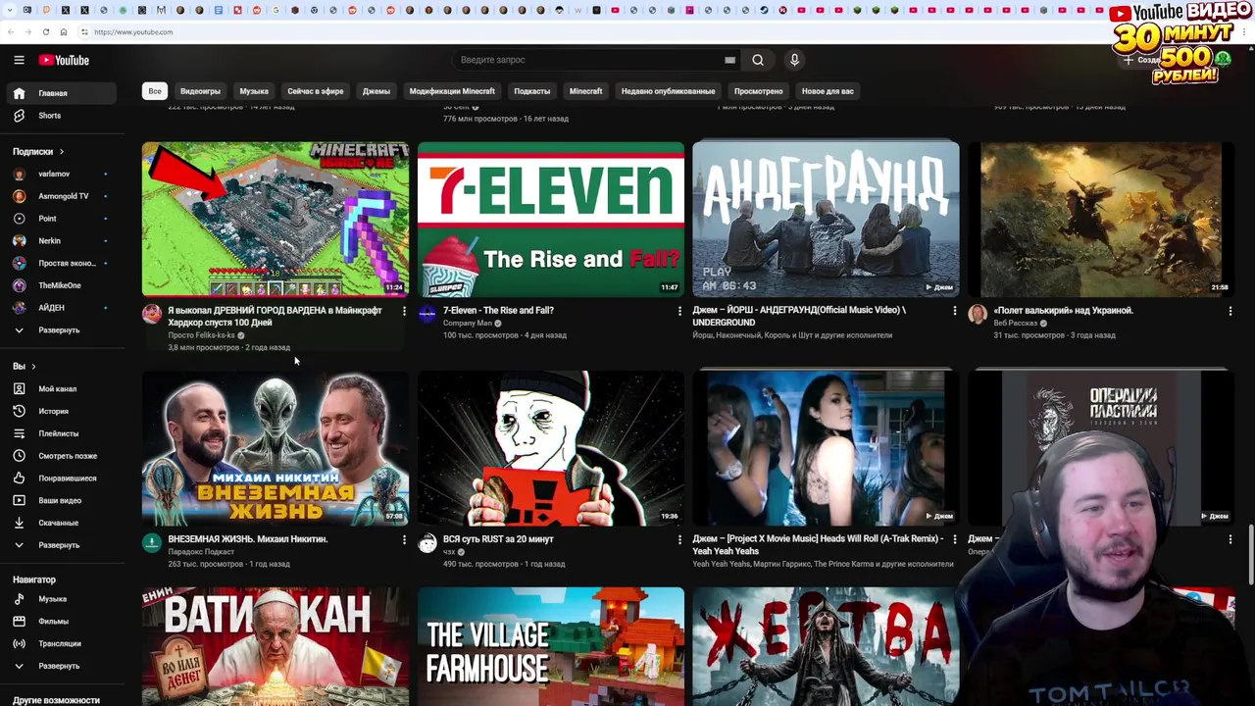The height and width of the screenshot is (706, 1255).
Task: Click the YouTube logo
Action: coord(64,60)
